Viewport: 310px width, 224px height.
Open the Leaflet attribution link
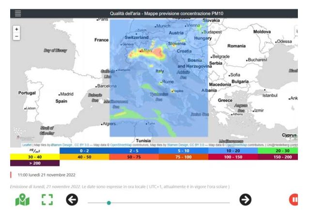click(x=27, y=145)
